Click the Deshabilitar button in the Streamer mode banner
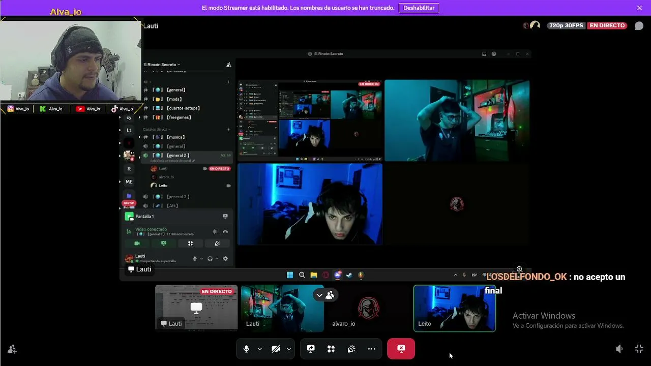The height and width of the screenshot is (366, 651). pyautogui.click(x=419, y=8)
